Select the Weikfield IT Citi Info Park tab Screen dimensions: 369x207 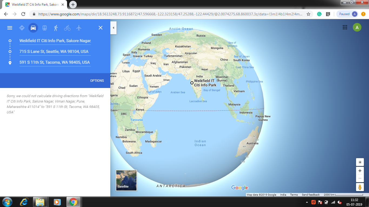coord(35,5)
